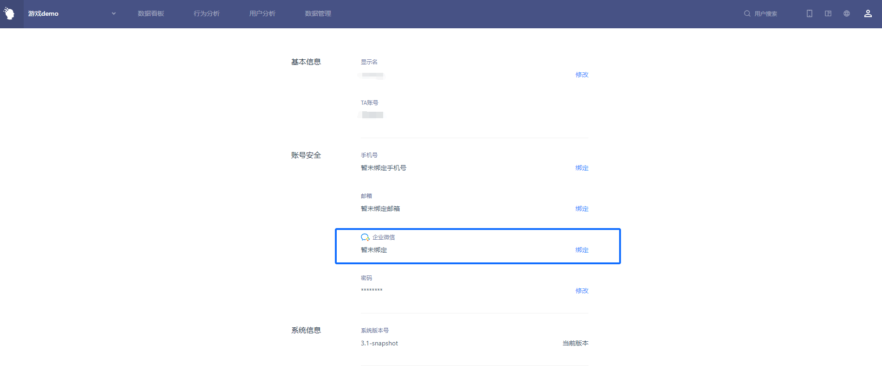Screen dimensions: 882x376
Task: Click the 用户搜索 search field
Action: 766,14
